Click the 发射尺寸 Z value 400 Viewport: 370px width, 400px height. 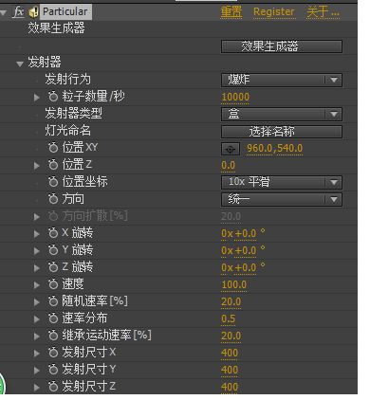pyautogui.click(x=230, y=387)
